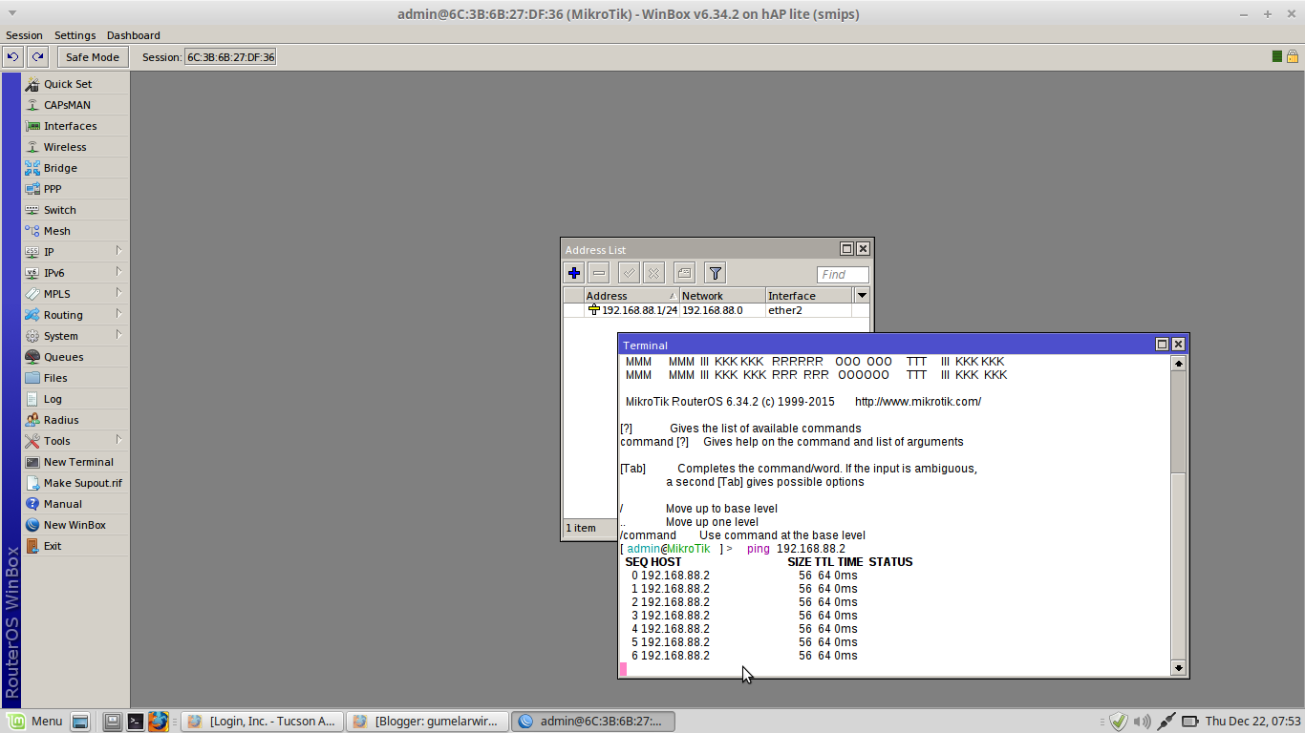
Task: Click the Terminal scrollbar down arrow
Action: click(1178, 668)
